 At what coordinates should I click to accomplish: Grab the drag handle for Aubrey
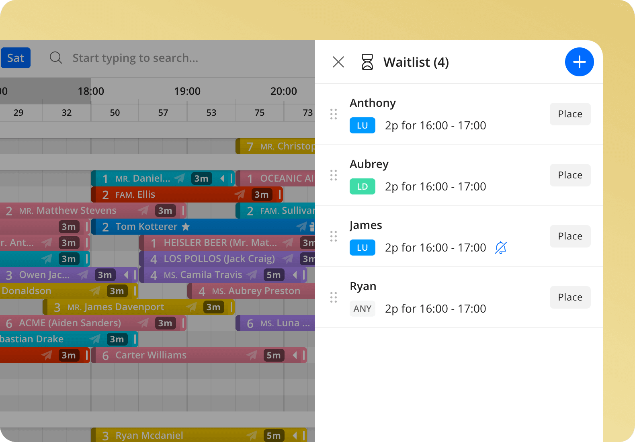tap(334, 175)
